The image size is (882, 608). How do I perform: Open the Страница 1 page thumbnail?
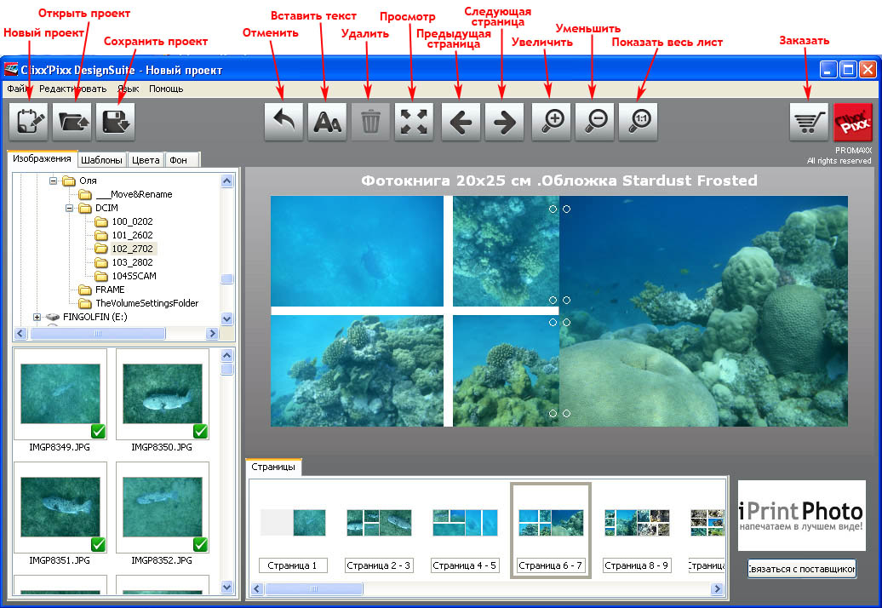[293, 523]
